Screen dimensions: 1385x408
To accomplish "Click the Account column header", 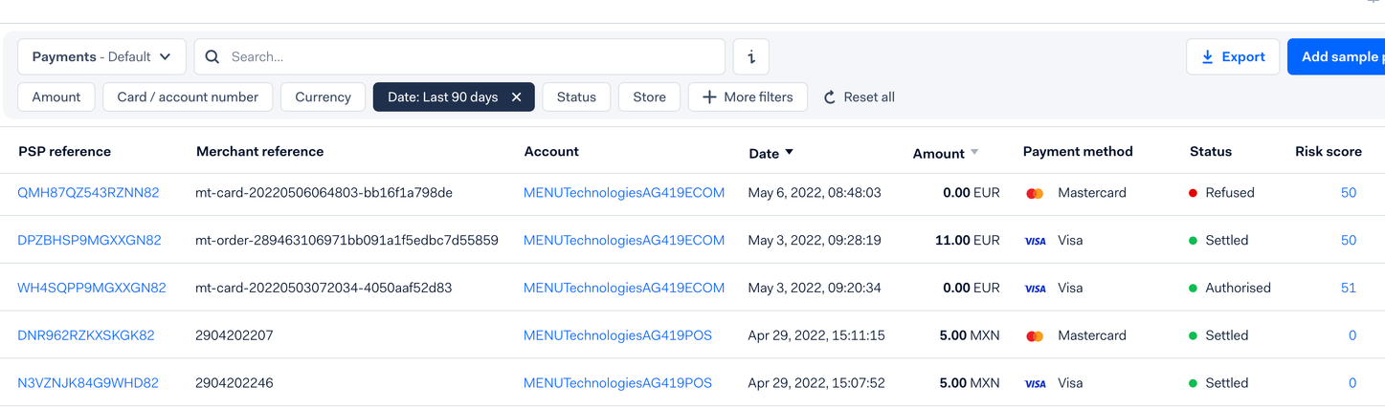I will tap(551, 151).
